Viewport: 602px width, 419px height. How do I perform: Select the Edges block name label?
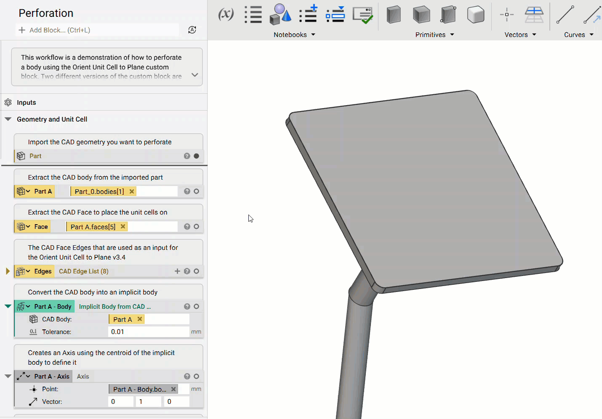click(x=43, y=271)
